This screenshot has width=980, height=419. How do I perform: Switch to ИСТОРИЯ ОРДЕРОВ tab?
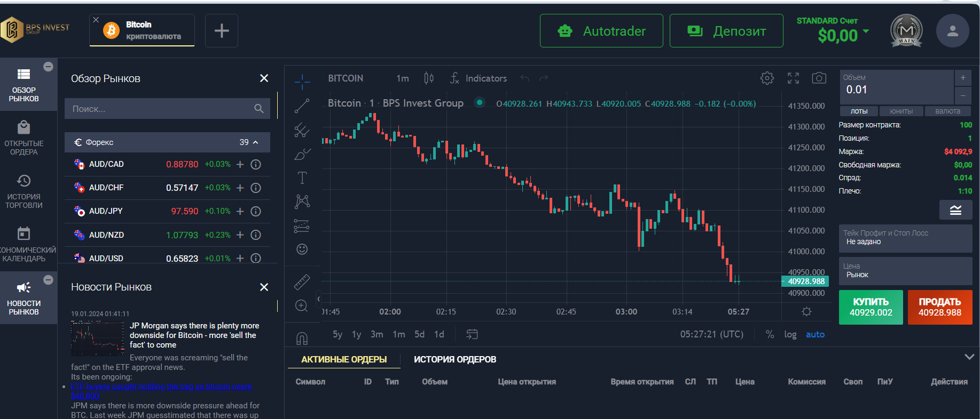455,359
